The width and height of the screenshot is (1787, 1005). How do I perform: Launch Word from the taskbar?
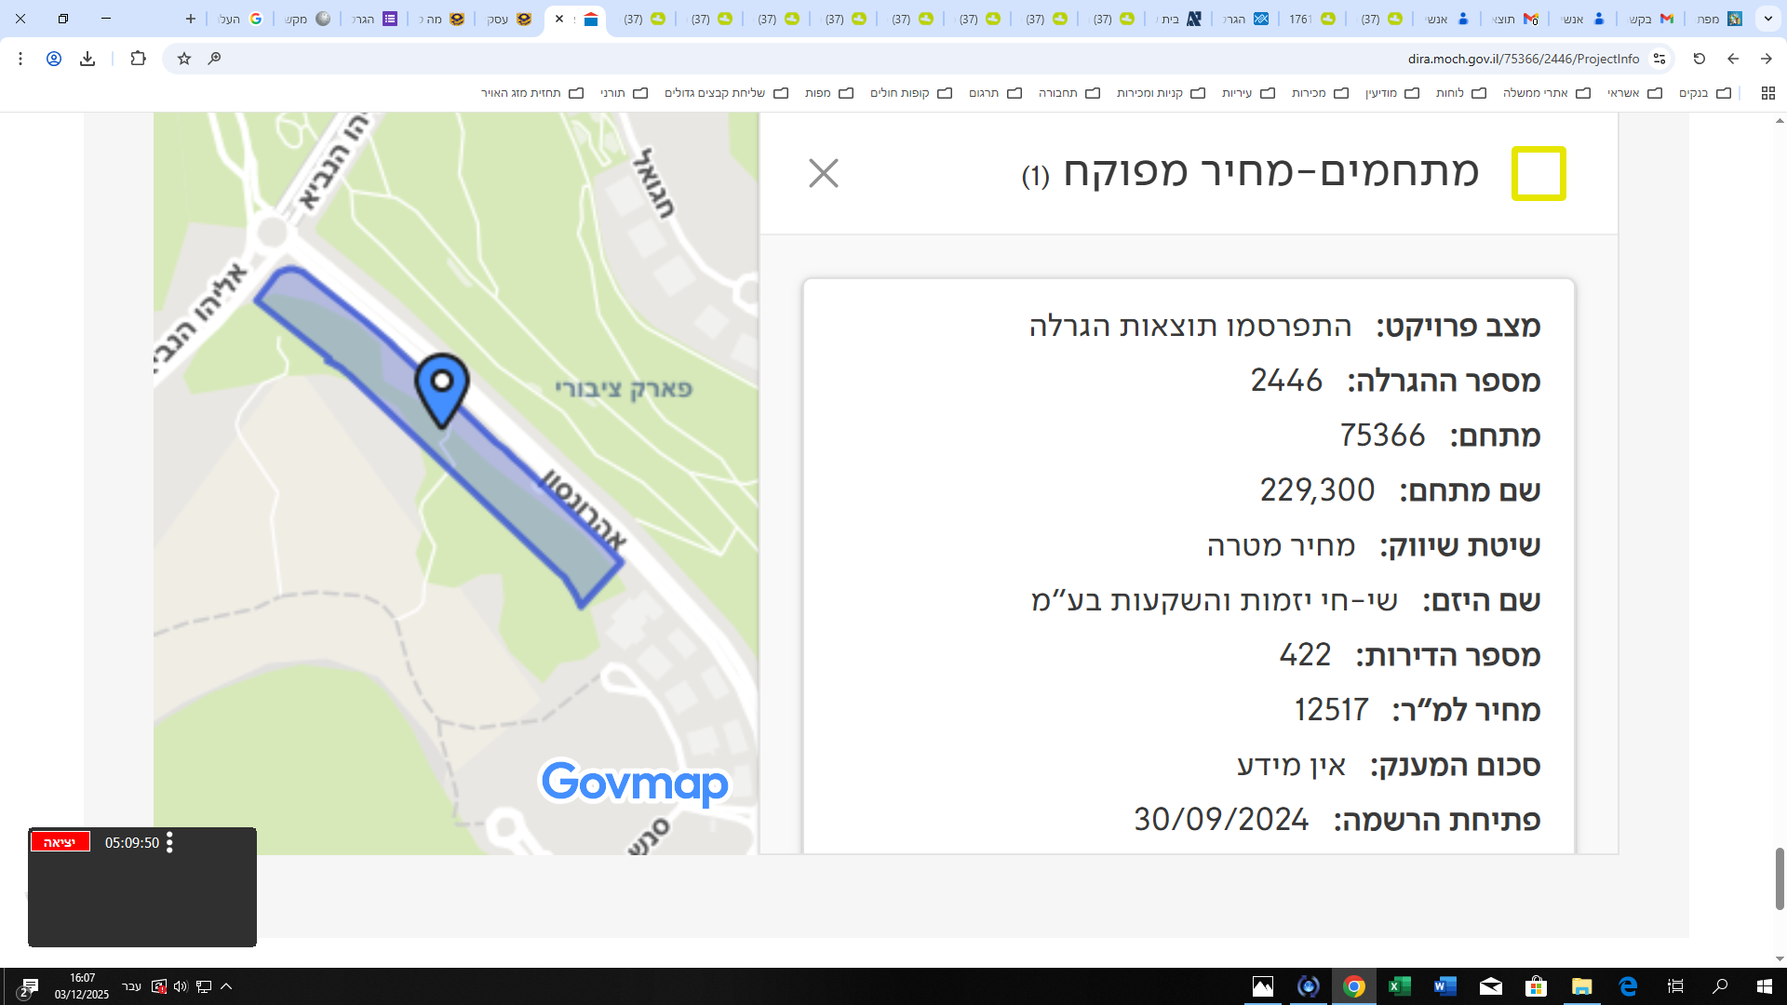click(x=1446, y=987)
